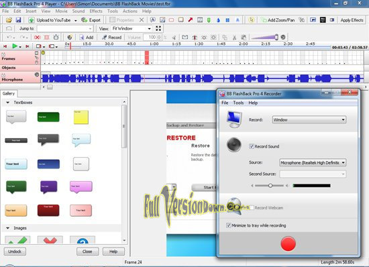Screen dimensions: 369x267
Task: Open the Movie menu
Action: [61, 11]
